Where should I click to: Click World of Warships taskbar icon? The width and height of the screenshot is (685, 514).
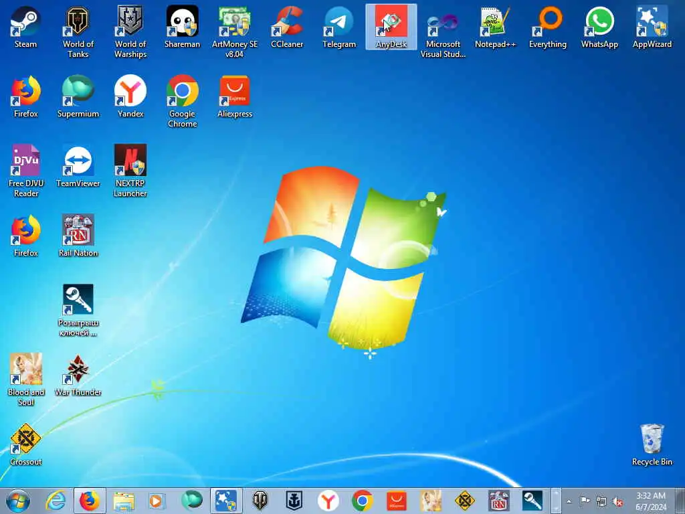294,501
